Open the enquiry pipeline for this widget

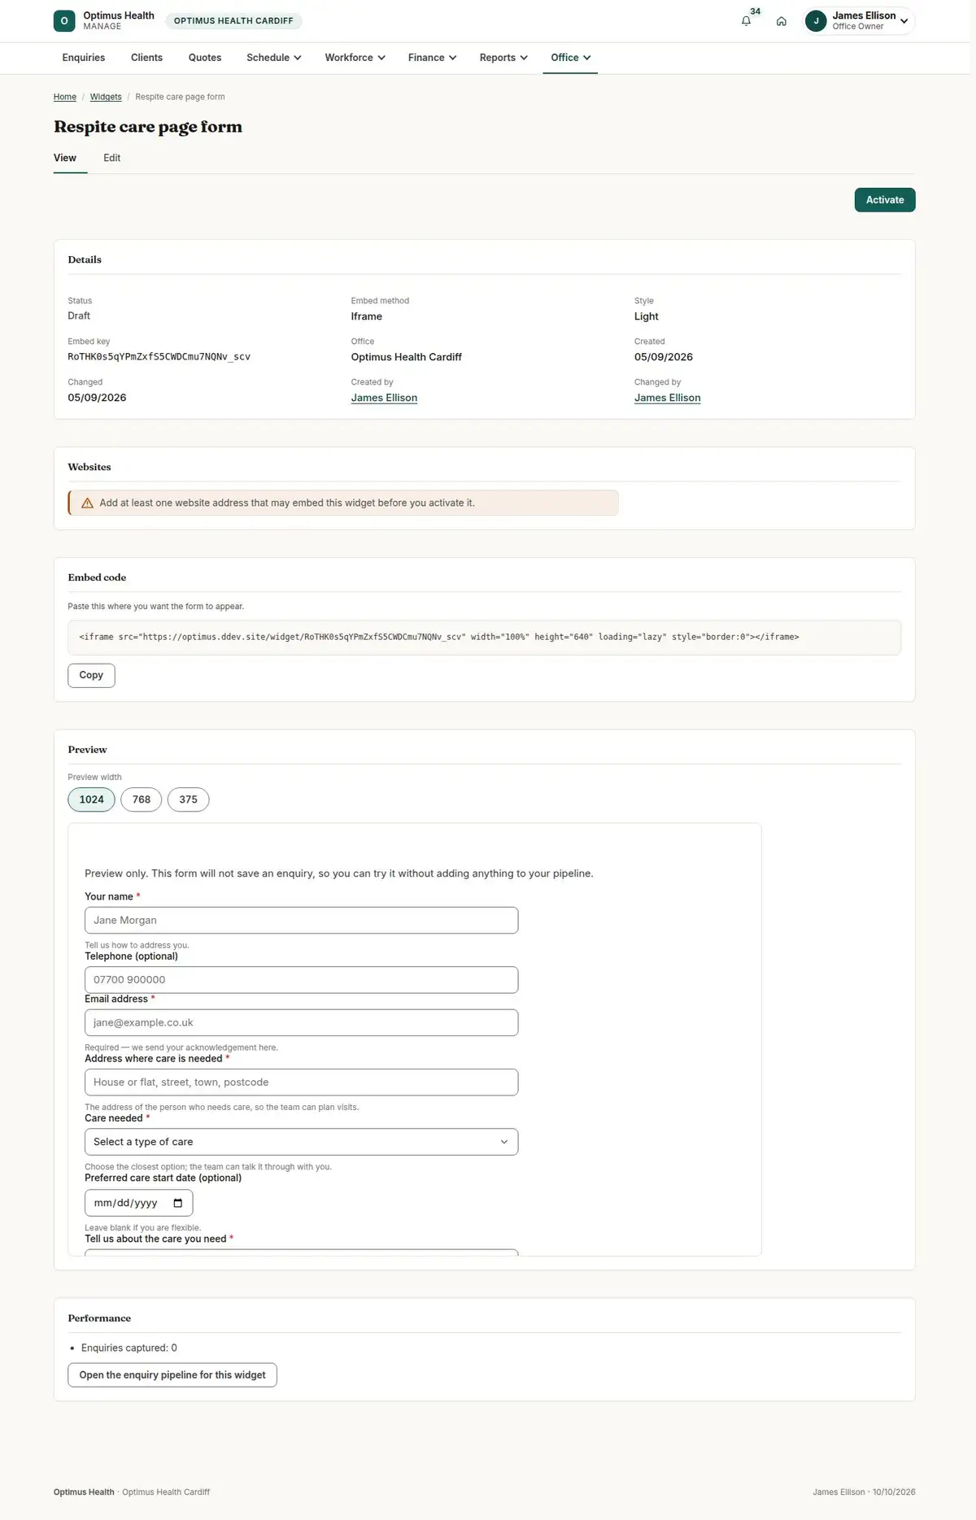pos(172,1375)
